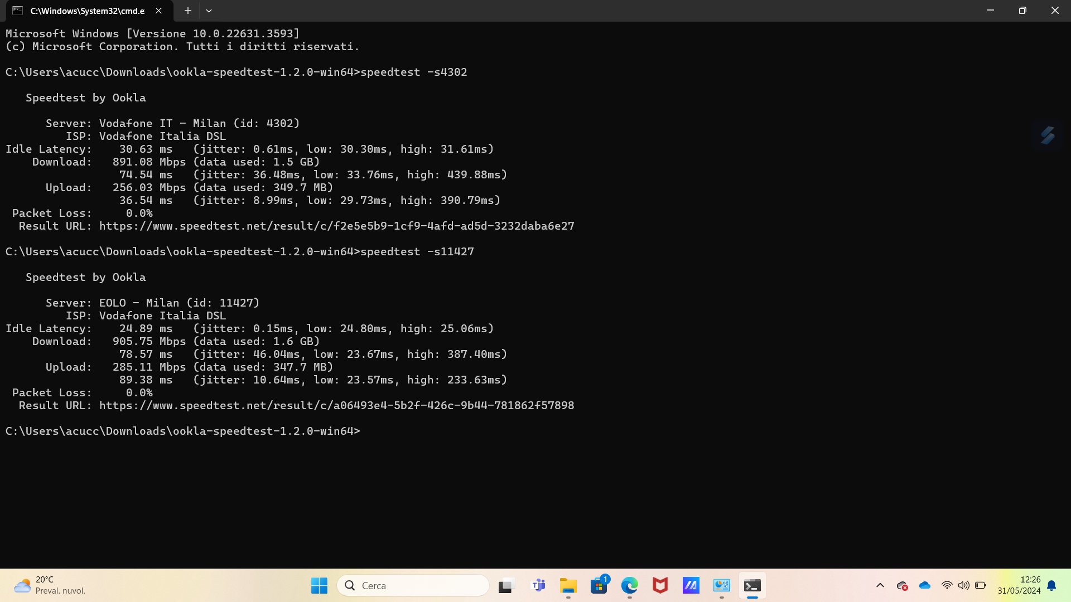Launch Microsoft Teams from taskbar
Viewport: 1071px width, 602px height.
pos(538,585)
